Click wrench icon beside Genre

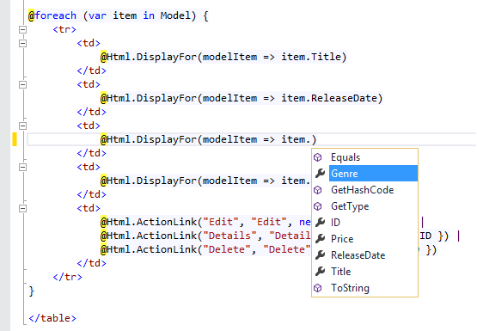[320, 174]
